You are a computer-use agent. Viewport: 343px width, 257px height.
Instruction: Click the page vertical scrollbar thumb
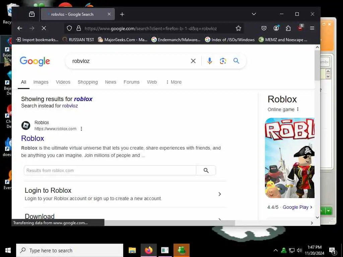coord(317,65)
